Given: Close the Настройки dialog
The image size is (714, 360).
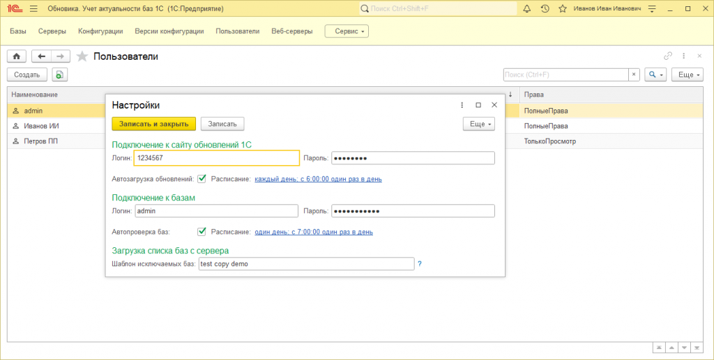Looking at the screenshot, I should 494,105.
